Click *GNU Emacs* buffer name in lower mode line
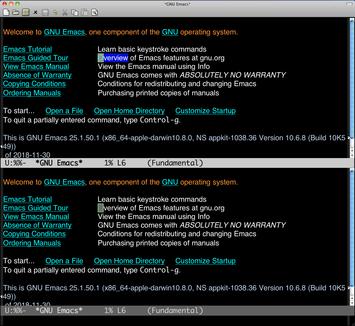This screenshot has height=326, width=355. [x=59, y=311]
